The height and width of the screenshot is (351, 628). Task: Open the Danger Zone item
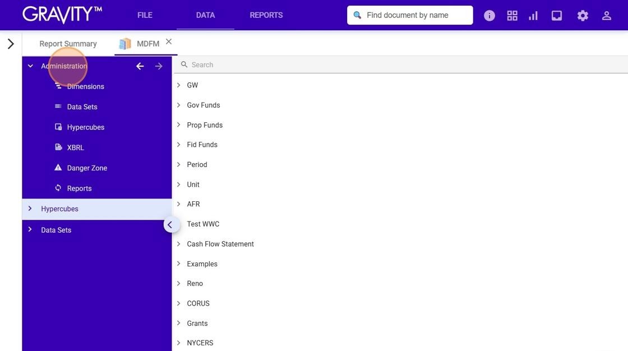tap(87, 168)
